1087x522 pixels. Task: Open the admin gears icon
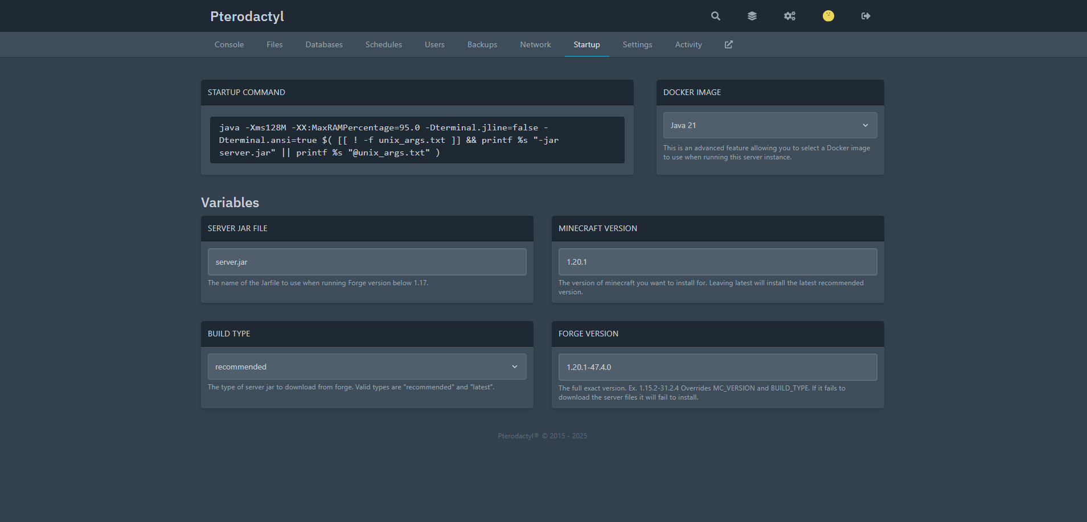pyautogui.click(x=790, y=16)
